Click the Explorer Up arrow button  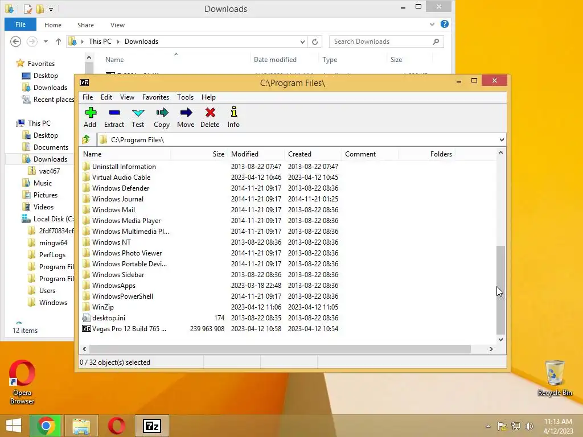pyautogui.click(x=59, y=42)
